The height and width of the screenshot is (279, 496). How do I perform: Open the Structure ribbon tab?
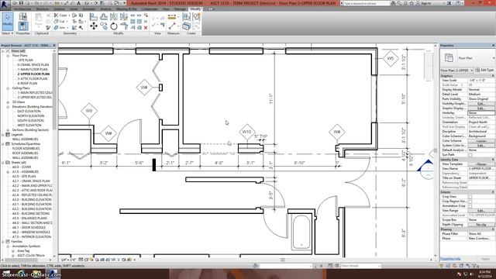click(x=43, y=9)
